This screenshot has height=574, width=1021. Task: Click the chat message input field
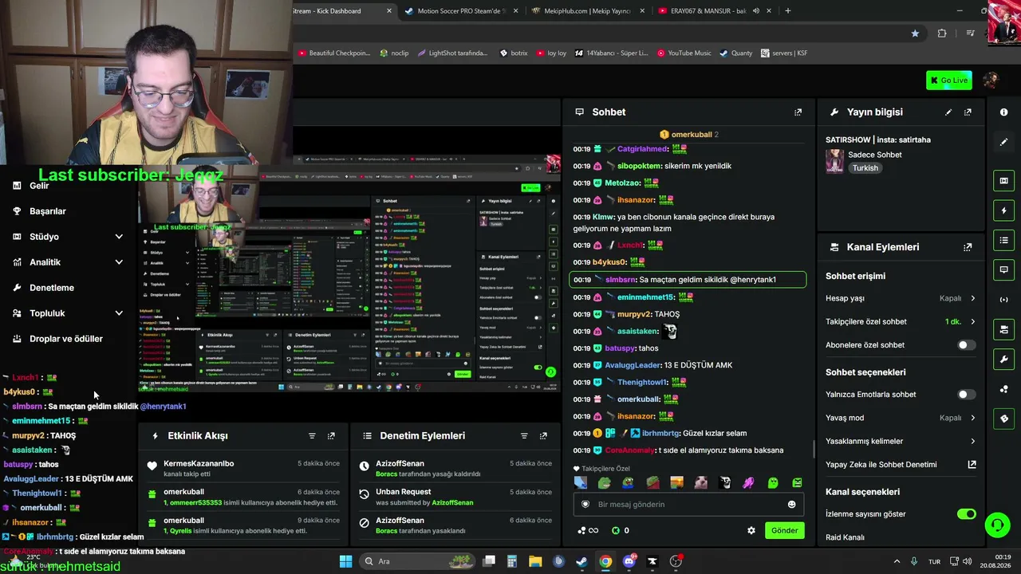coord(689,505)
